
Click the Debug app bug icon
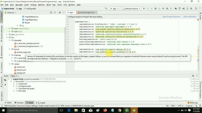tap(156, 8)
